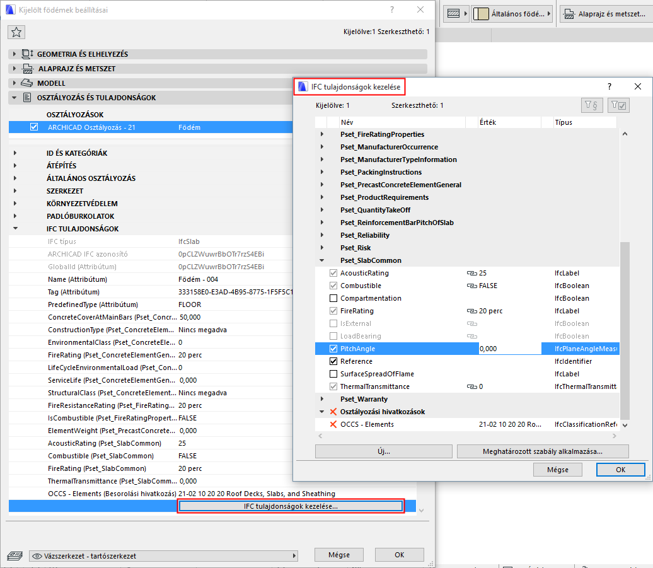The height and width of the screenshot is (568, 653).
Task: Select Name (Attribútum) value Födém - 004
Action: tap(198, 279)
